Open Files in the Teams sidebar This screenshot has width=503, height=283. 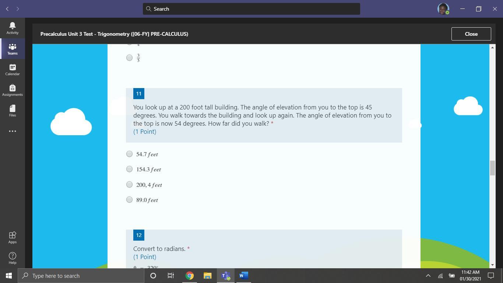(12, 111)
